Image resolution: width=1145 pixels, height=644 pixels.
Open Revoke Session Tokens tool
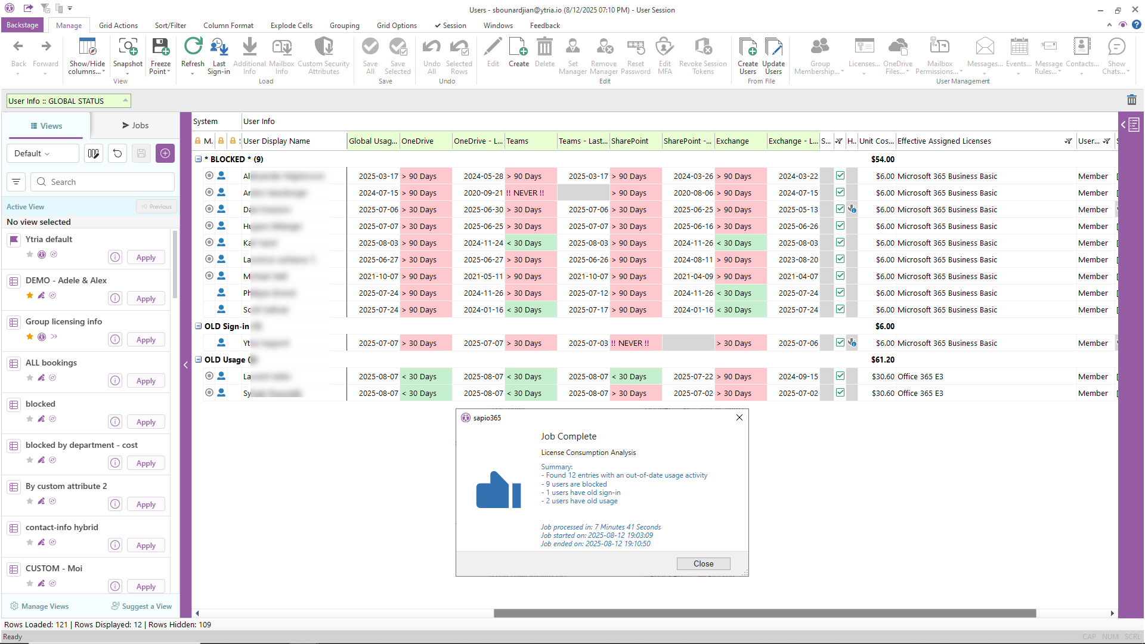pyautogui.click(x=703, y=56)
